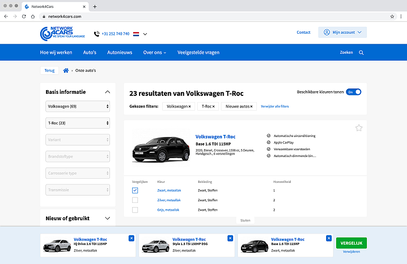This screenshot has height=264, width=407.
Task: Check the Grijs, metaallak compare checkbox
Action: [135, 210]
